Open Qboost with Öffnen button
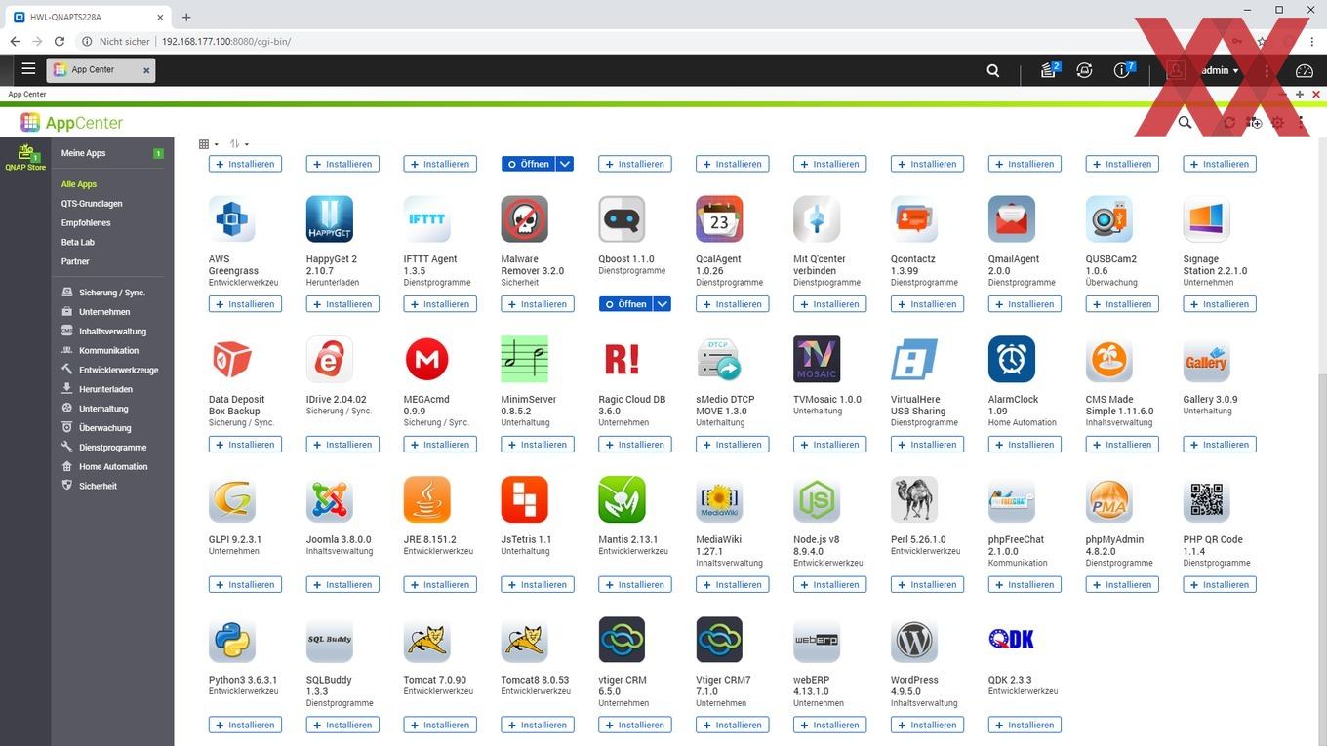The width and height of the screenshot is (1327, 746). [x=625, y=304]
